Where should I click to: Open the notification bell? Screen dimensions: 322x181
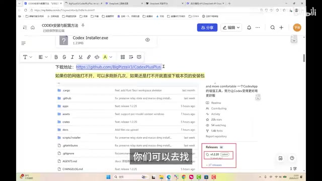coord(249,28)
